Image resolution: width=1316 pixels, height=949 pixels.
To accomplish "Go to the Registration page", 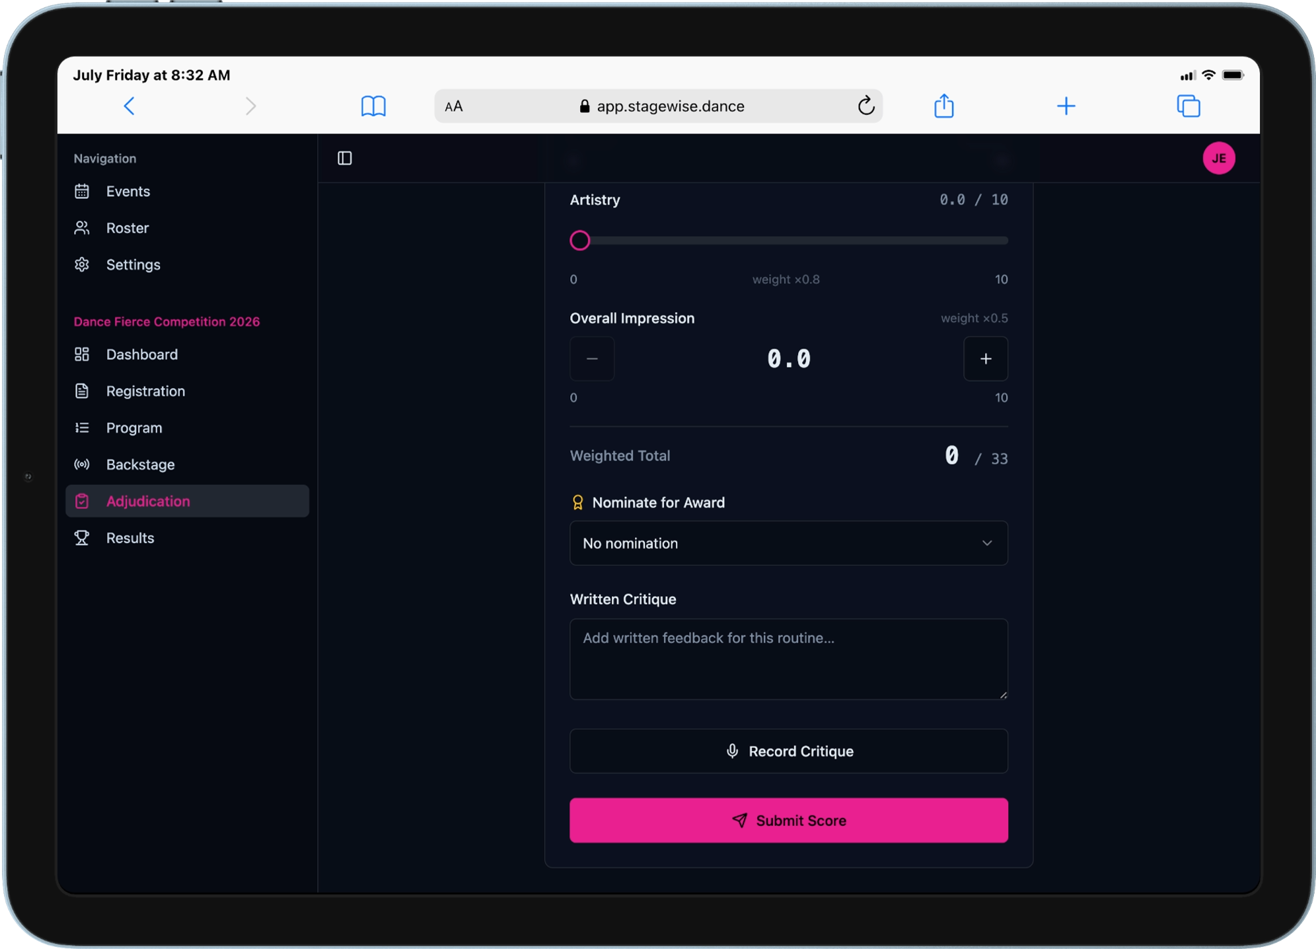I will 188,391.
